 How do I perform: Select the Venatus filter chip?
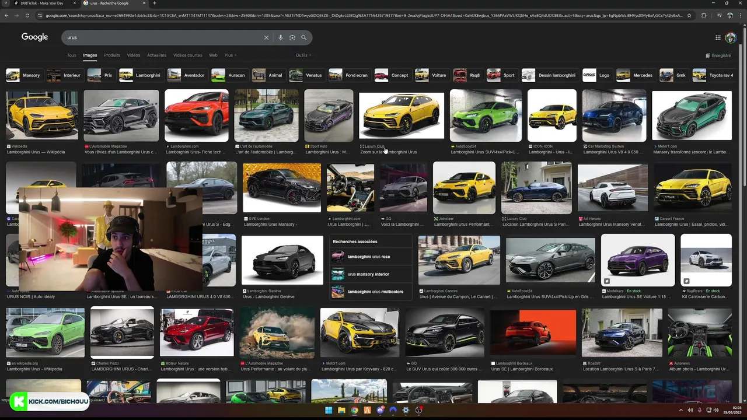coord(306,75)
